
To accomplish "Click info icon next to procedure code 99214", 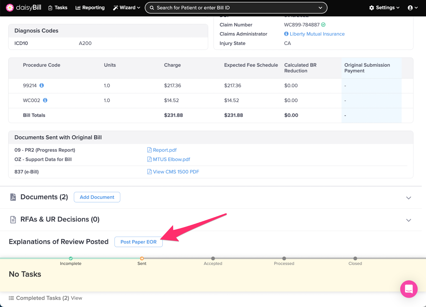I will point(42,86).
